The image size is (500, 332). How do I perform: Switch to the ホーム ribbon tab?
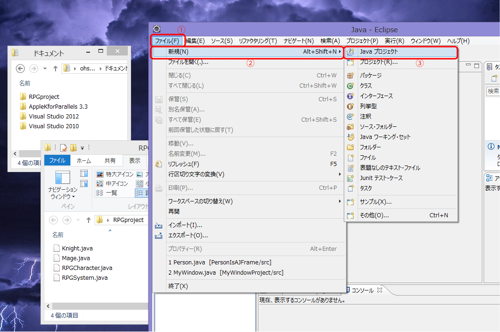(x=83, y=161)
